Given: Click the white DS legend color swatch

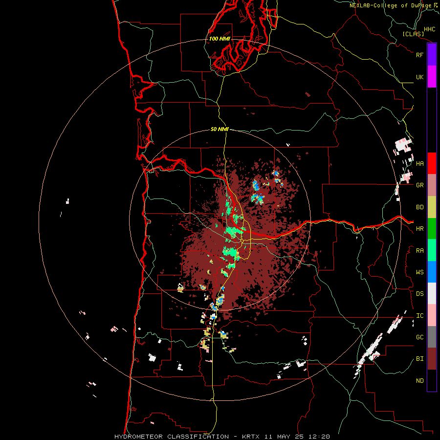Looking at the screenshot, I should 432,293.
